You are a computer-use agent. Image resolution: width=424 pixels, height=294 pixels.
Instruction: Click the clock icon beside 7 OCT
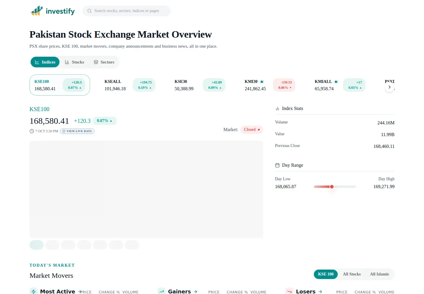32,131
